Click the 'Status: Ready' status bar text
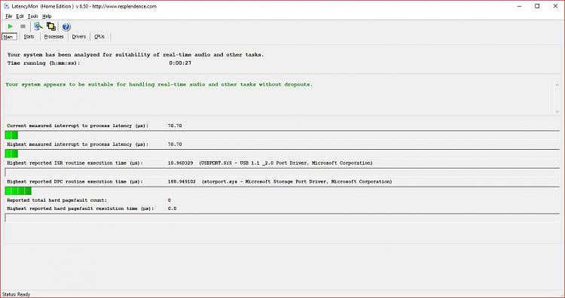This screenshot has width=565, height=298. 17,294
